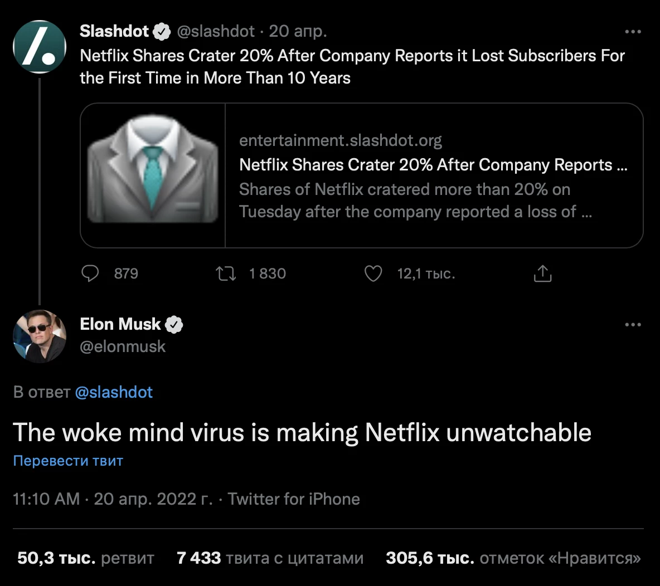The height and width of the screenshot is (586, 660).
Task: Click Elon Musk's verified checkmark badge
Action: tap(174, 325)
